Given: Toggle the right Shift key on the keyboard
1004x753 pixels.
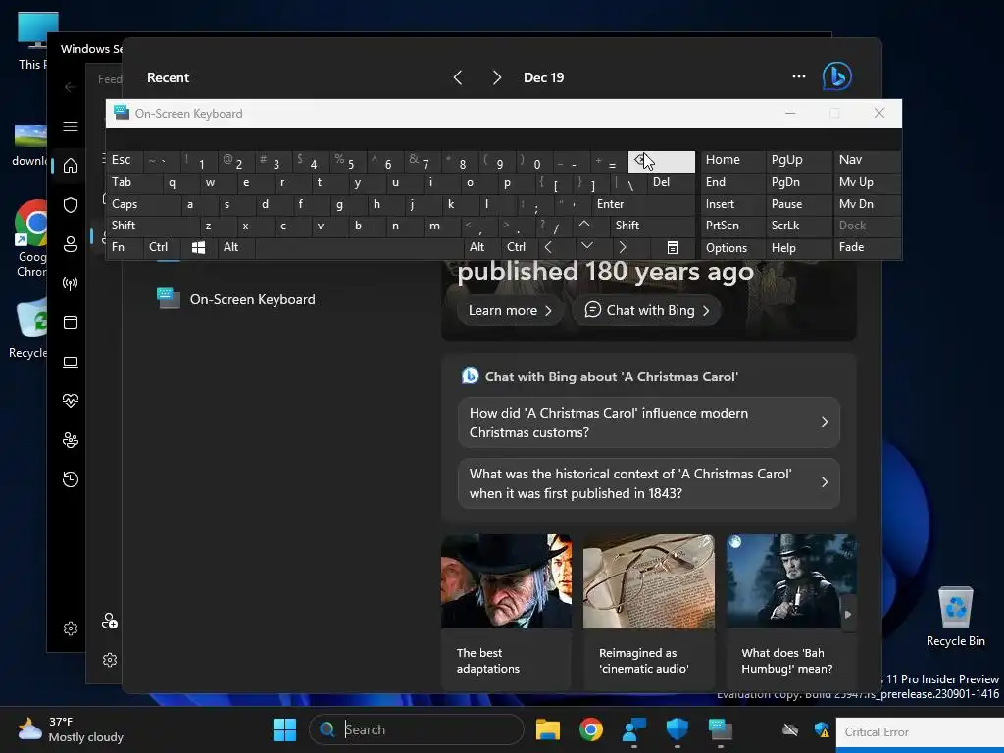Looking at the screenshot, I should (x=653, y=226).
